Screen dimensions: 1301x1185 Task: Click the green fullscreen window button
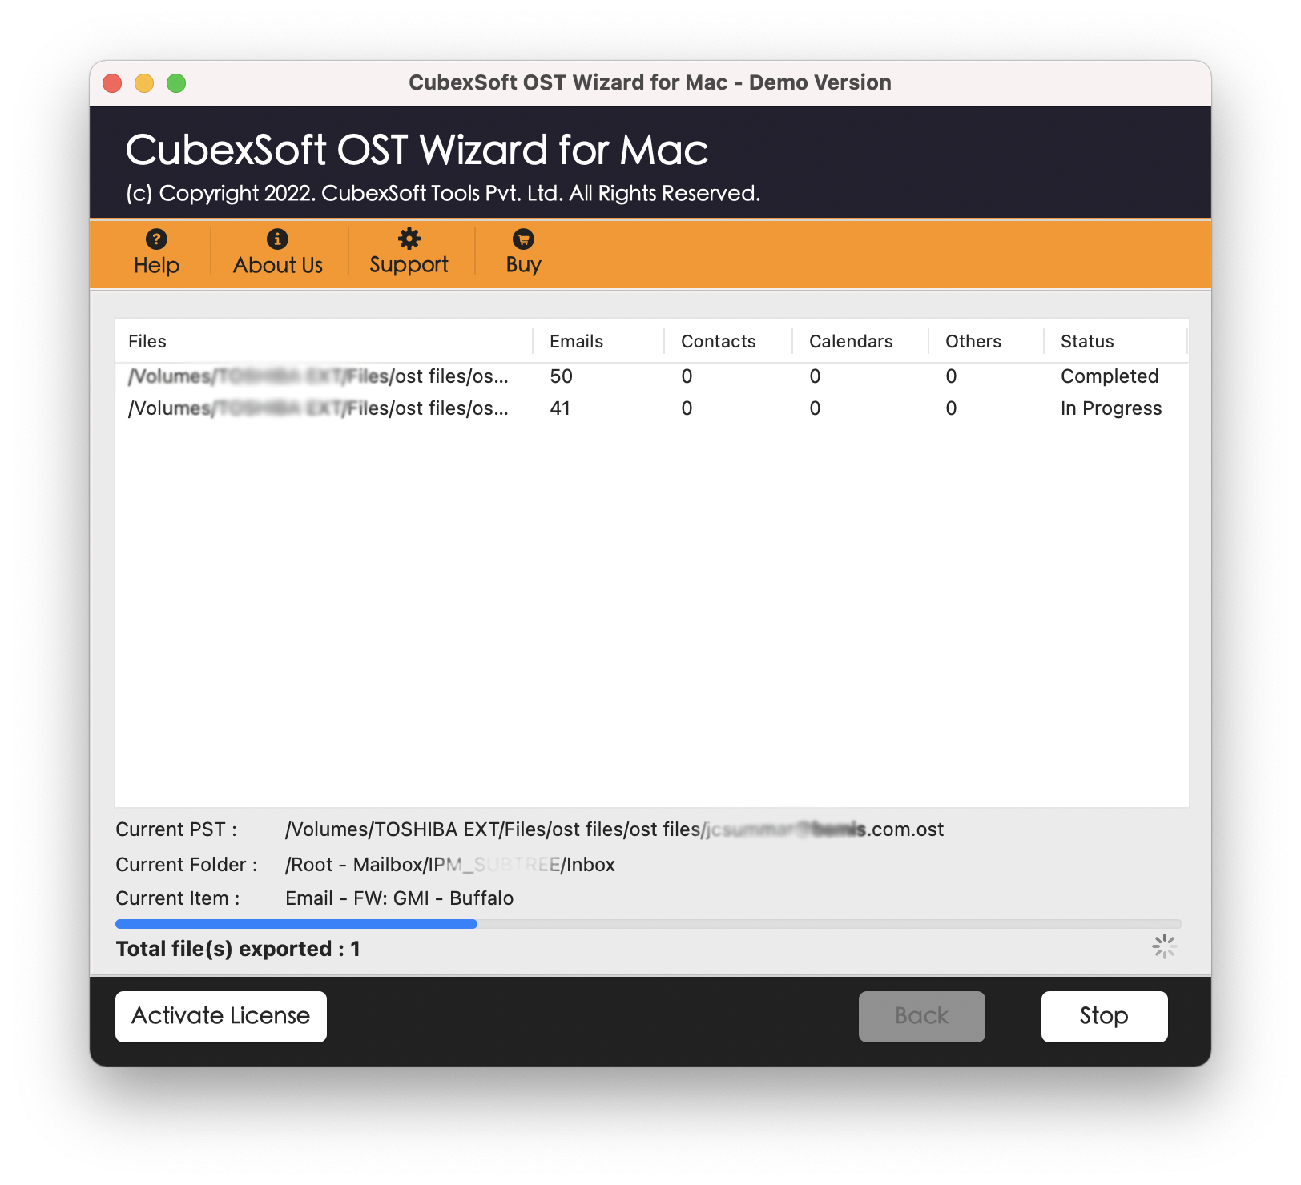pyautogui.click(x=176, y=83)
